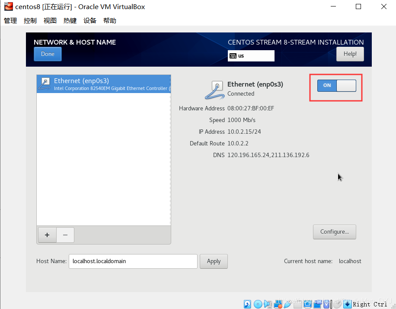Close the VirtualBox window
Image resolution: width=396 pixels, height=309 pixels.
click(x=383, y=6)
